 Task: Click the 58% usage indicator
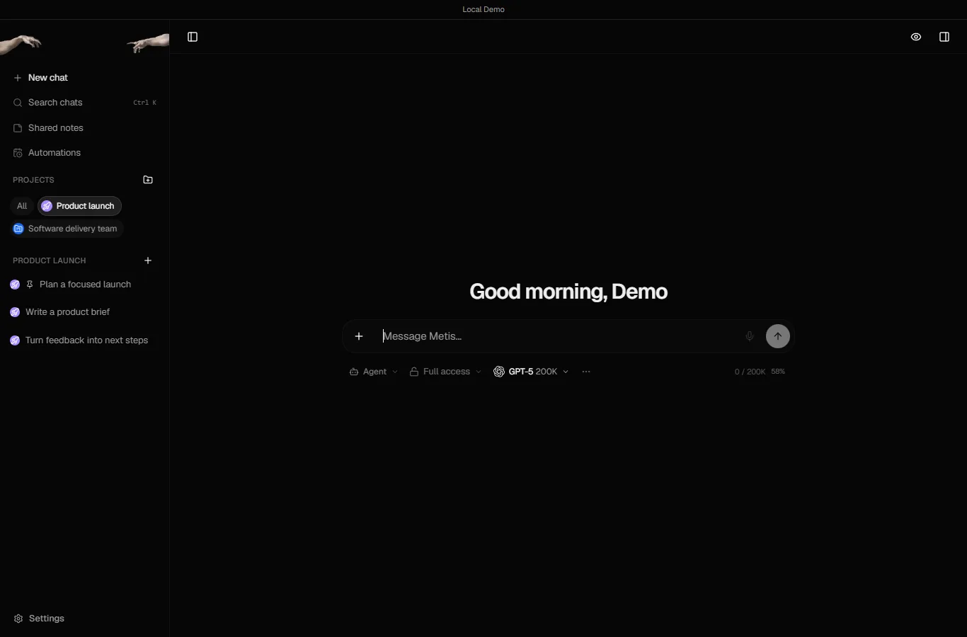(x=778, y=372)
